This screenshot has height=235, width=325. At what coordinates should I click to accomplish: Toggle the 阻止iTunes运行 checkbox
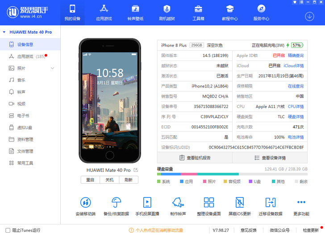(8, 230)
